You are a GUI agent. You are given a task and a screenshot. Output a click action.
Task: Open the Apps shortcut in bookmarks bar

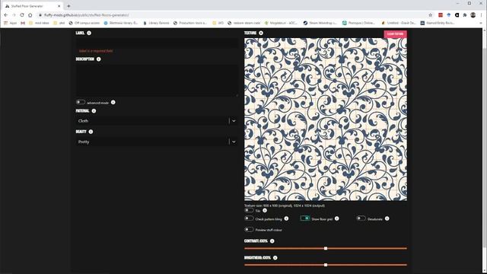(x=10, y=23)
